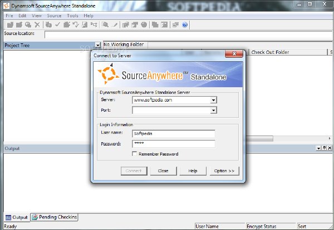Viewport: 334px width, 230px height.
Task: Click the Ready status bar text
Action: [x=10, y=226]
